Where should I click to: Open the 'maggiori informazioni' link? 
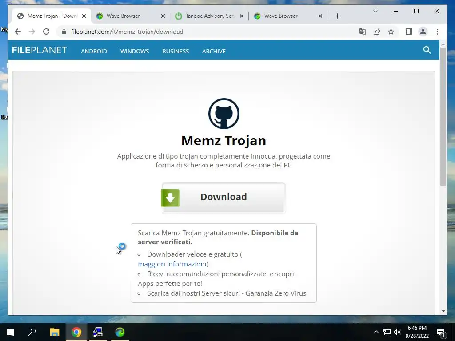point(172,264)
